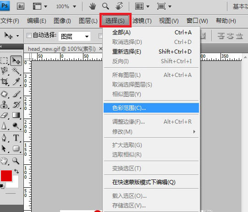Swap foreground and background colors
Screen dimensions: 248x212
[17, 171]
